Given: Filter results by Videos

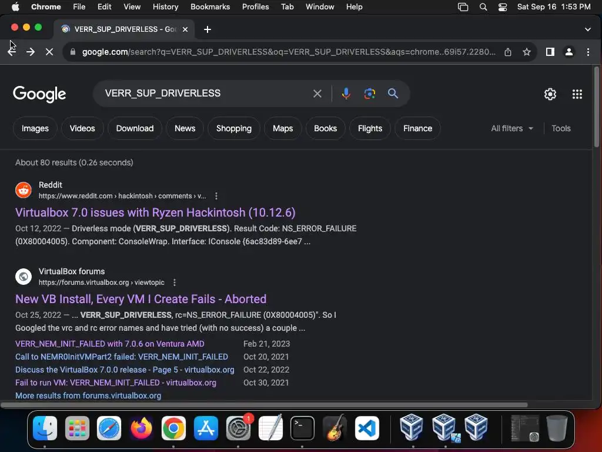Looking at the screenshot, I should click(x=82, y=128).
